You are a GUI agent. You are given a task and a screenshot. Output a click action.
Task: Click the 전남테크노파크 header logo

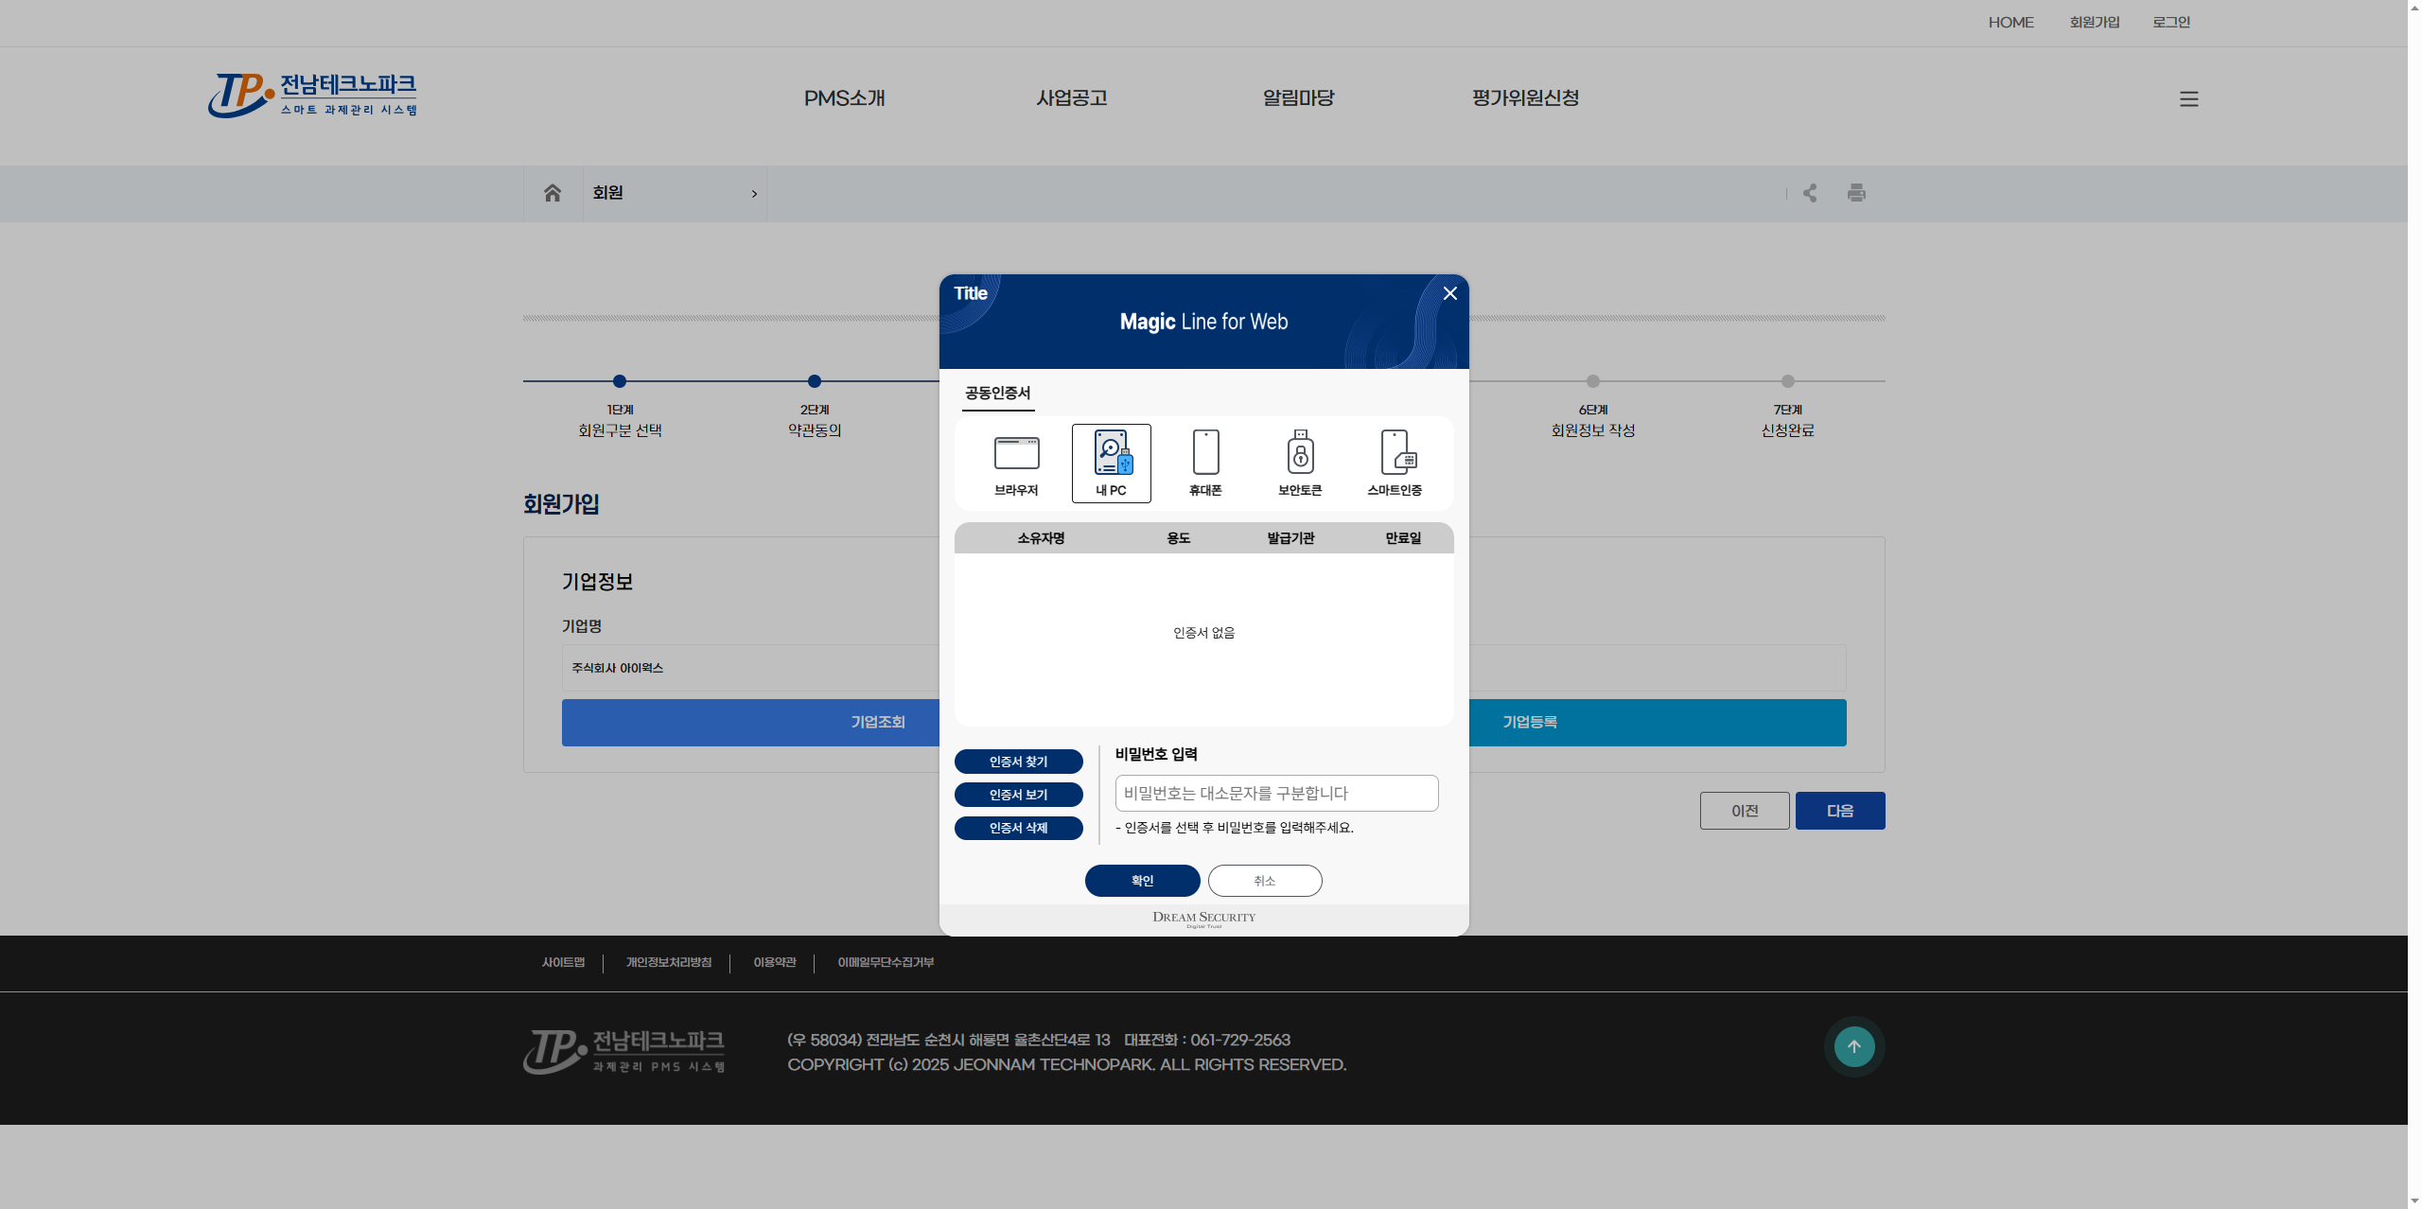tap(313, 96)
